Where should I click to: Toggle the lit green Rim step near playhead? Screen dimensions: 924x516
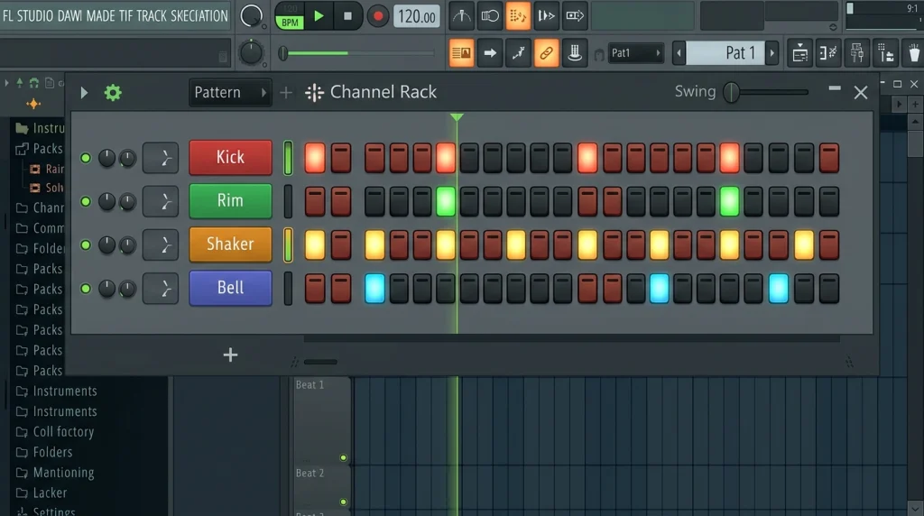click(x=446, y=201)
